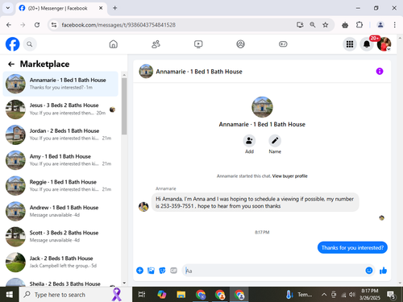Go back from Marketplace chats list
403x302 pixels.
11,64
